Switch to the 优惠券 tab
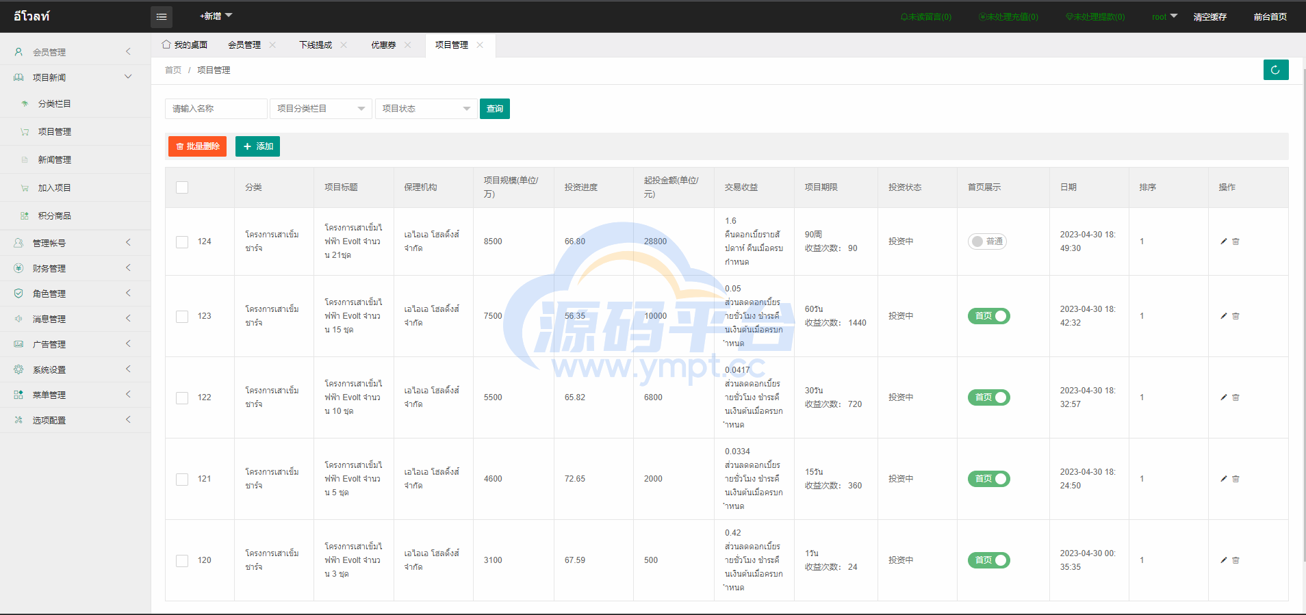The image size is (1306, 615). coord(383,45)
